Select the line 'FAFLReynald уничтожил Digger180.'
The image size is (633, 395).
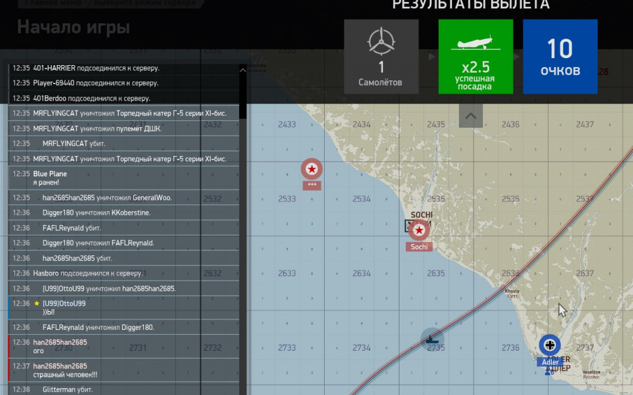[x=123, y=327]
